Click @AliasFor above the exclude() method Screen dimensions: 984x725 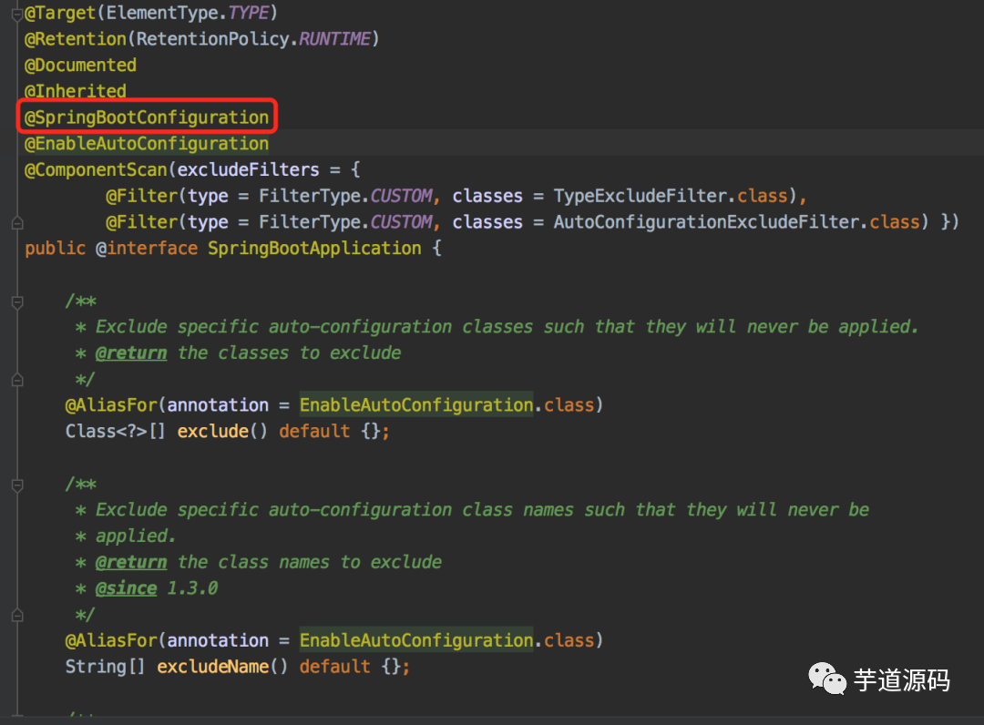tap(111, 405)
